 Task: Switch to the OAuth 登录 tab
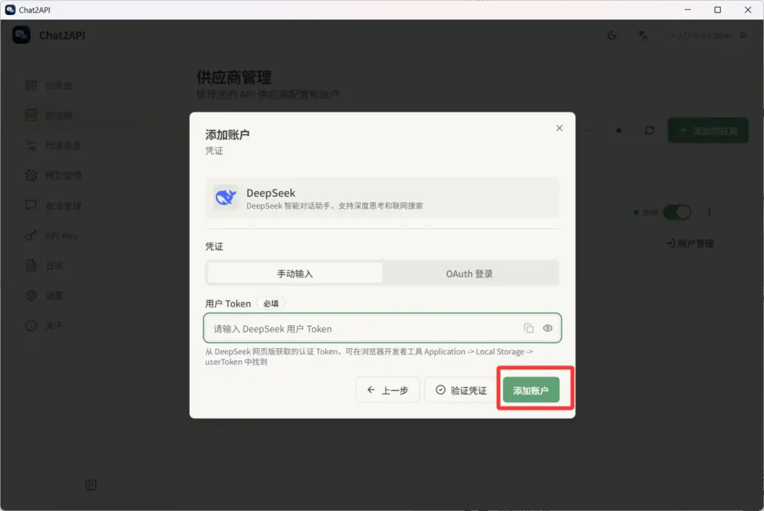(x=469, y=273)
